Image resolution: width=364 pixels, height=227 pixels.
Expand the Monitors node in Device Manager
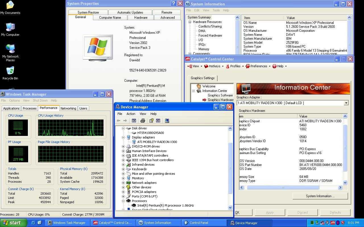[x=123, y=178]
